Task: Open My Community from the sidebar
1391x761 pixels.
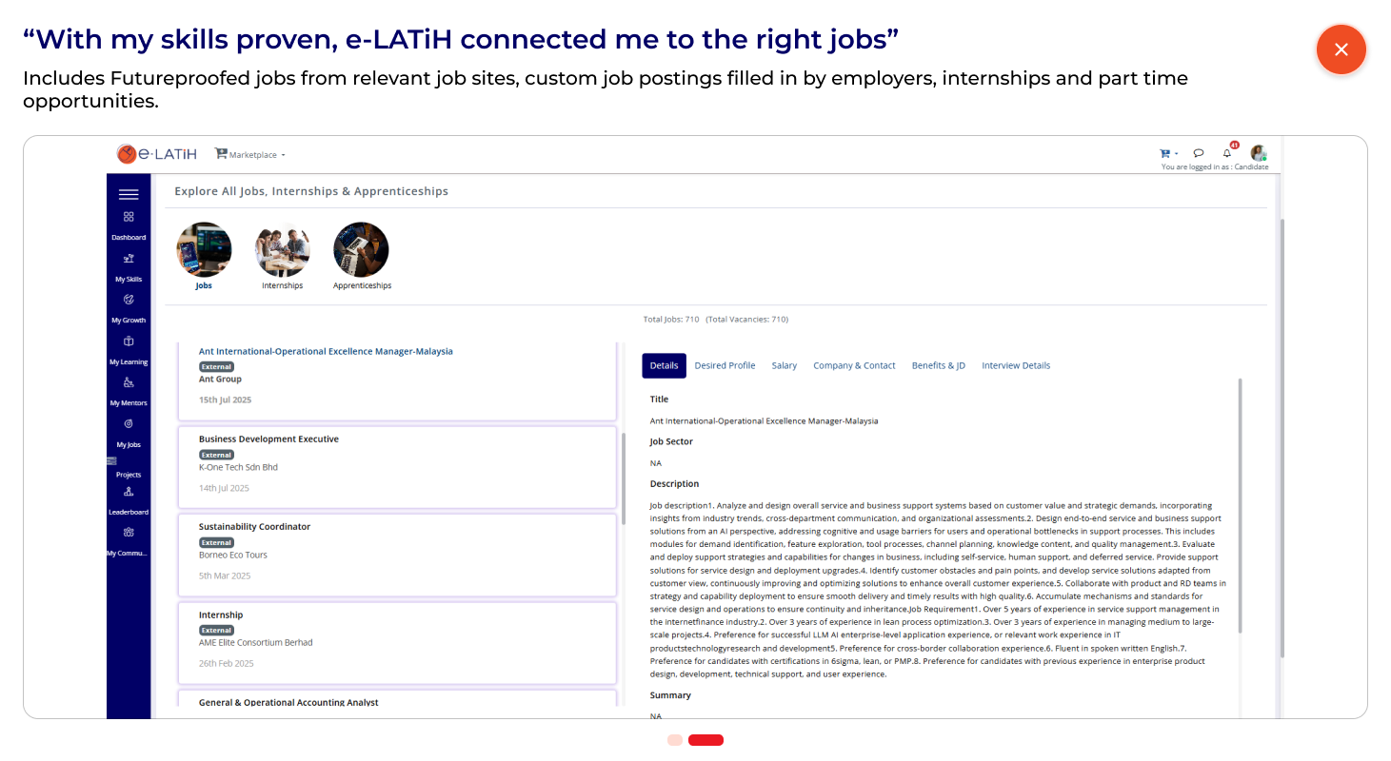Action: pyautogui.click(x=129, y=543)
